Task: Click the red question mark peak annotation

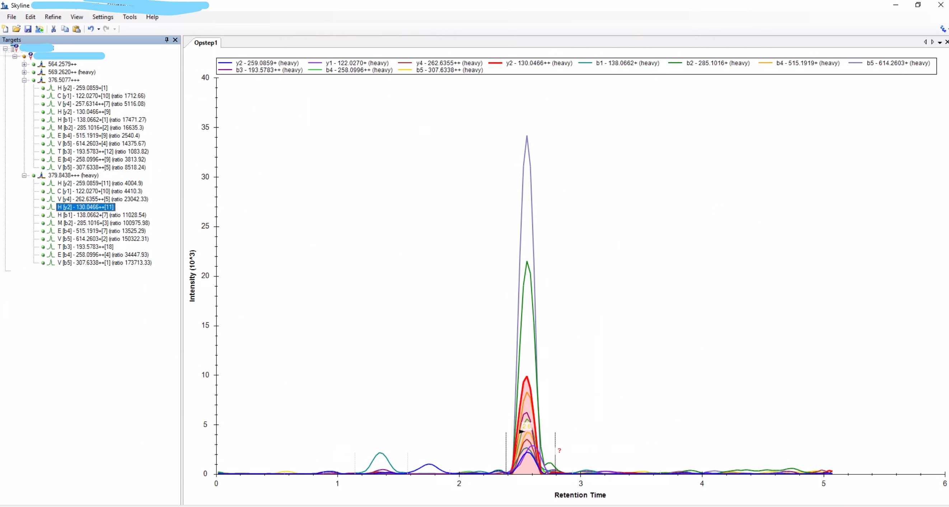Action: pyautogui.click(x=559, y=451)
